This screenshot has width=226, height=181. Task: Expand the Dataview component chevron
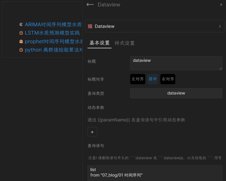coord(220,26)
